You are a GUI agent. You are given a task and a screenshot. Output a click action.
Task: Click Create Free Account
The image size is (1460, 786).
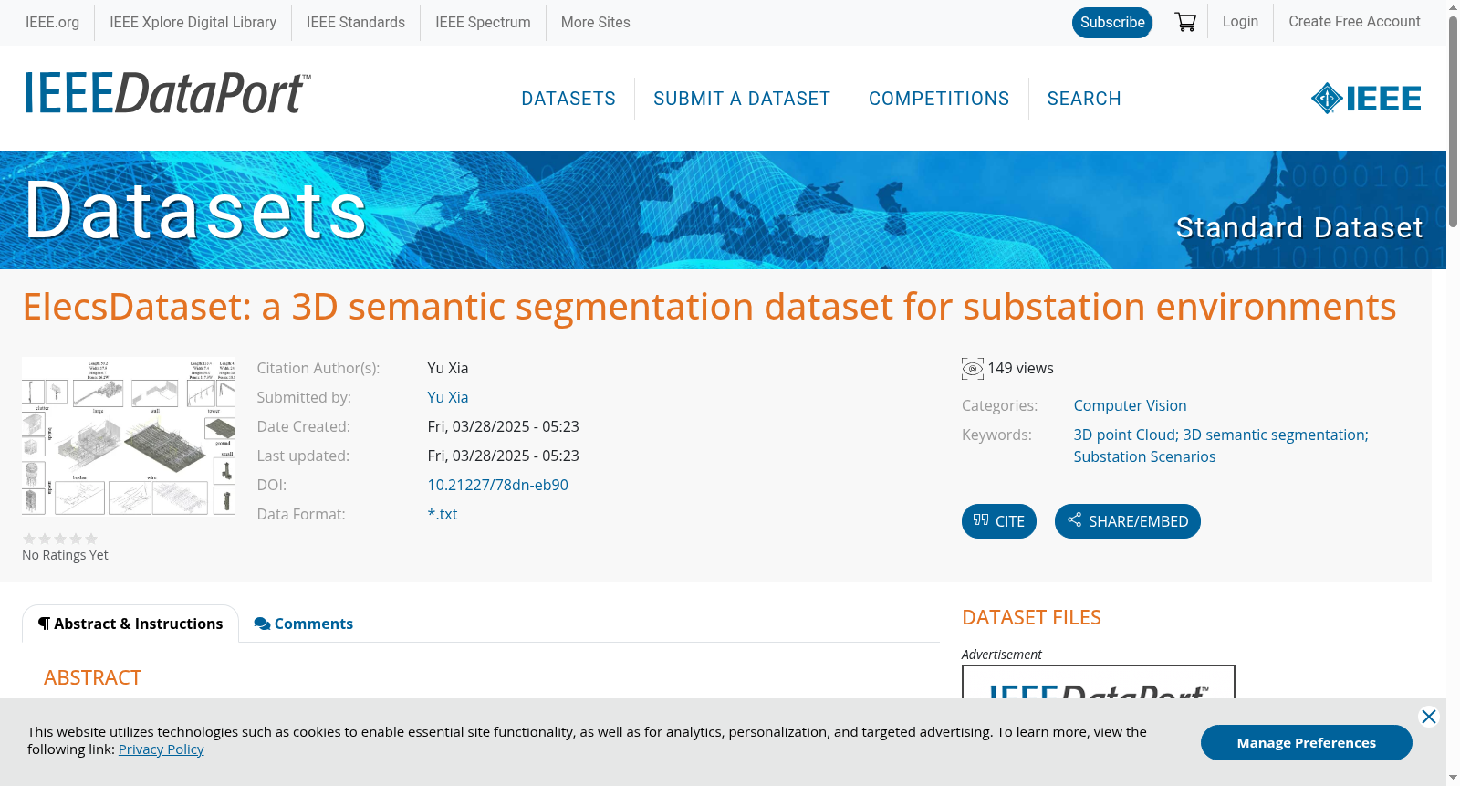tap(1354, 22)
